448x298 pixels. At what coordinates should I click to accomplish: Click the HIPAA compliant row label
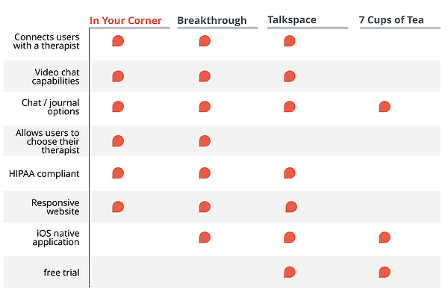pyautogui.click(x=44, y=174)
